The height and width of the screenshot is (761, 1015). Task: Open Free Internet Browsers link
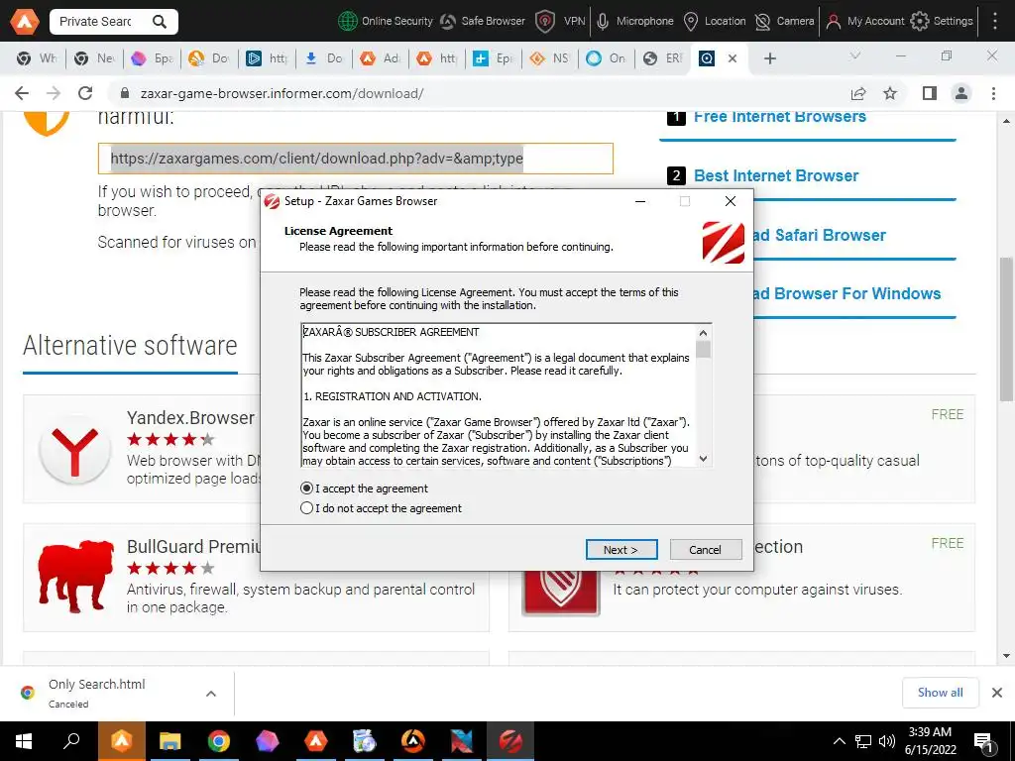[779, 117]
